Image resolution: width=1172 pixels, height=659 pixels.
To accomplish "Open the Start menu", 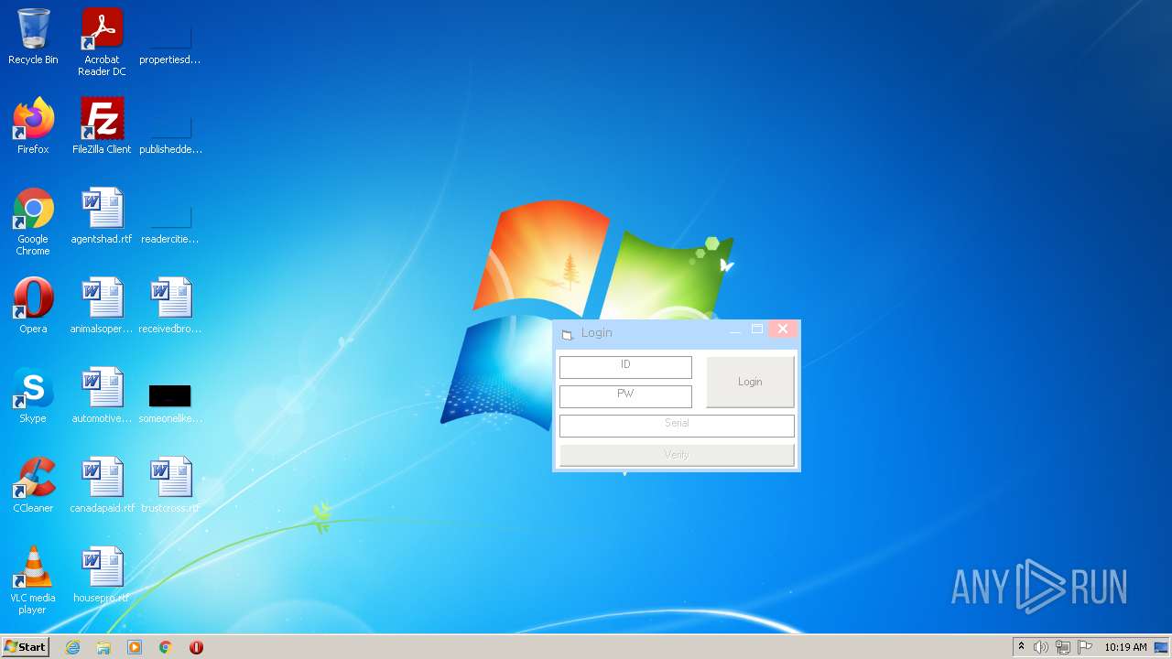I will pos(25,647).
